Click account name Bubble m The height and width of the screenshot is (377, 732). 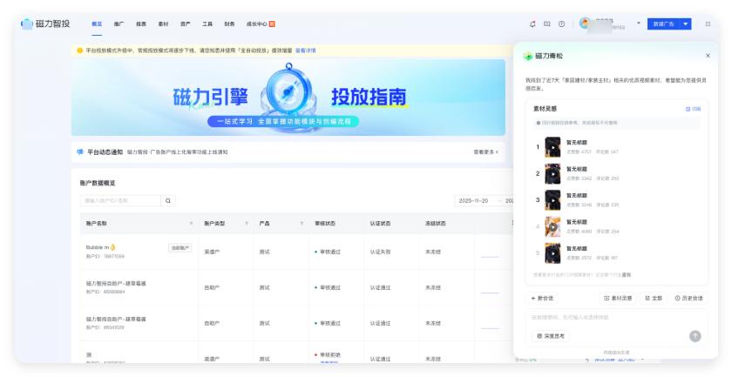pyautogui.click(x=100, y=247)
